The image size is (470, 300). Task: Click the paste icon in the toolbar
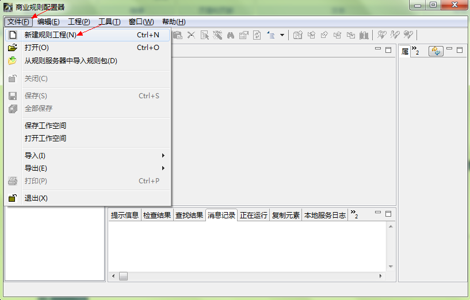click(x=177, y=35)
